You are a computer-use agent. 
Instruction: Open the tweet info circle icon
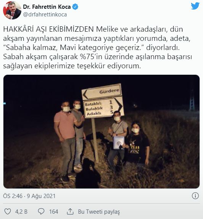pos(195,196)
